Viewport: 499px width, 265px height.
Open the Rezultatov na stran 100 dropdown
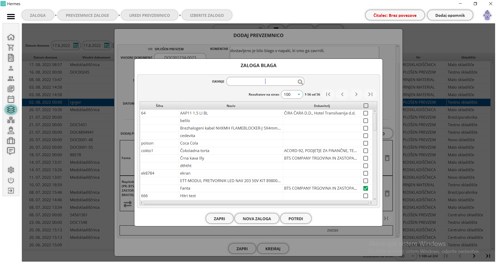pos(292,95)
